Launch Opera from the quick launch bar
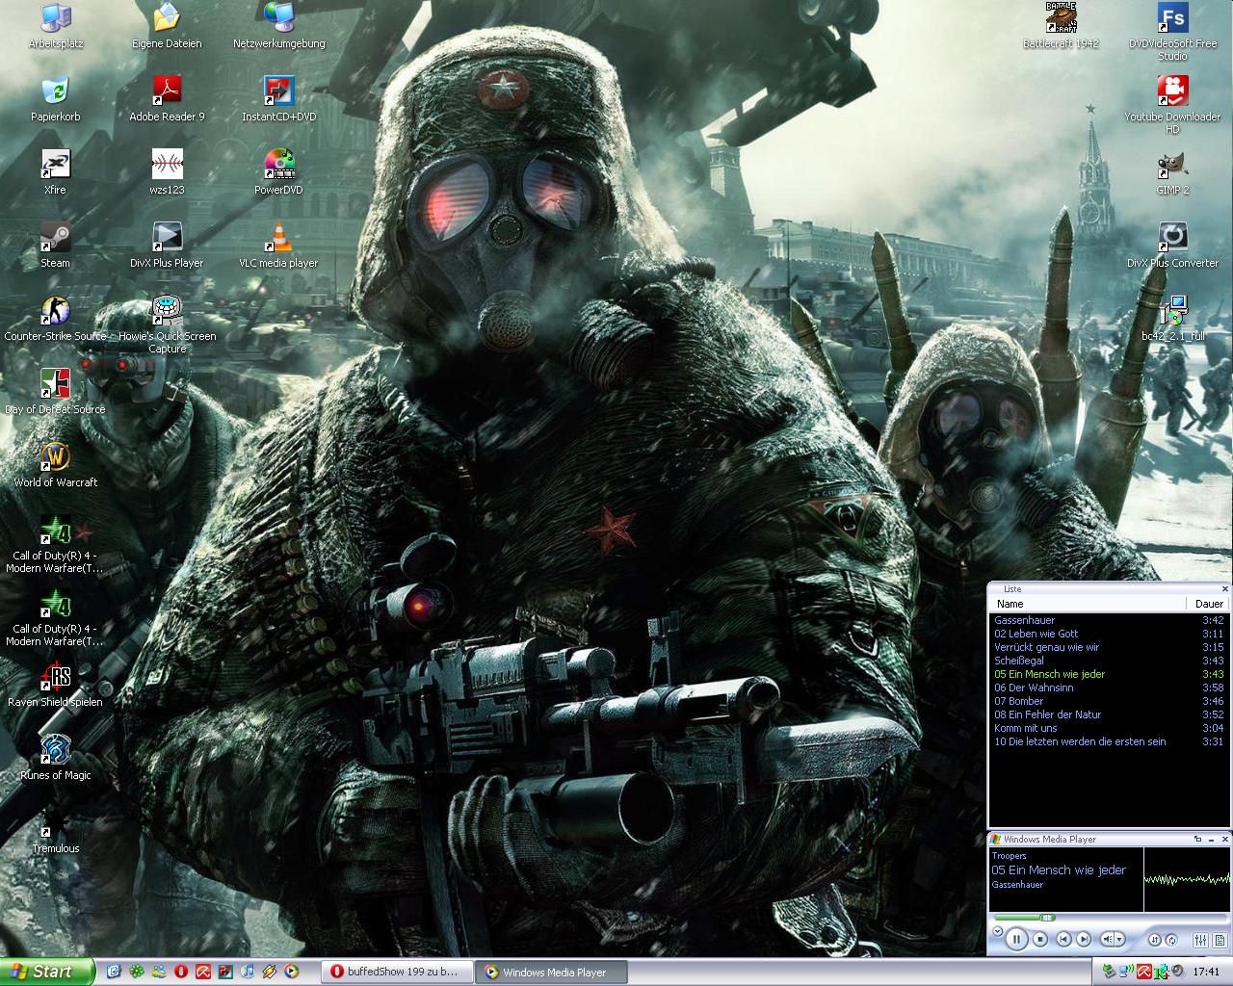Screen dimensions: 1233x986 tap(180, 972)
